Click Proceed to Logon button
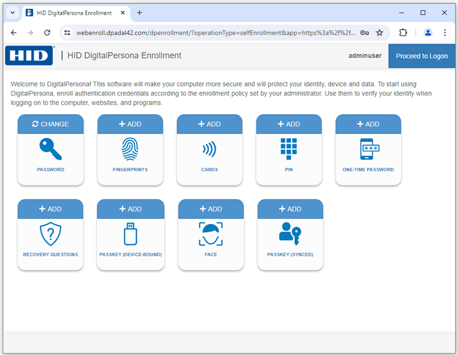The height and width of the screenshot is (355, 458). click(x=421, y=56)
